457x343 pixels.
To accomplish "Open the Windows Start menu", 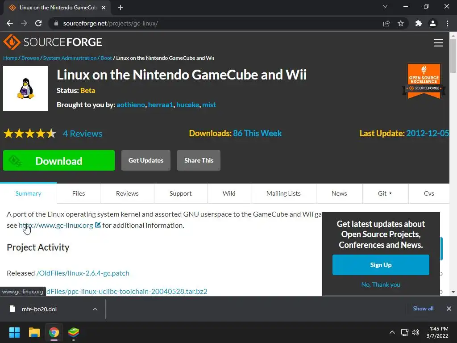I will tap(14, 332).
